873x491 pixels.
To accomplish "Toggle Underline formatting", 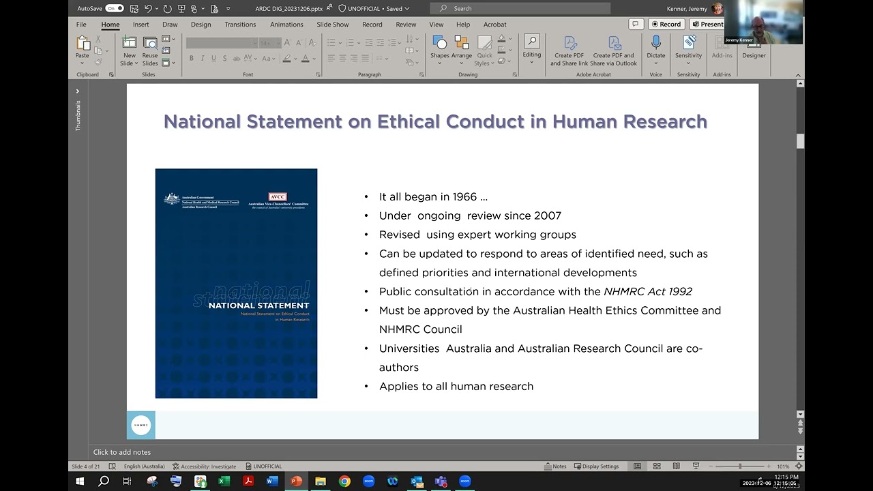I will 213,59.
